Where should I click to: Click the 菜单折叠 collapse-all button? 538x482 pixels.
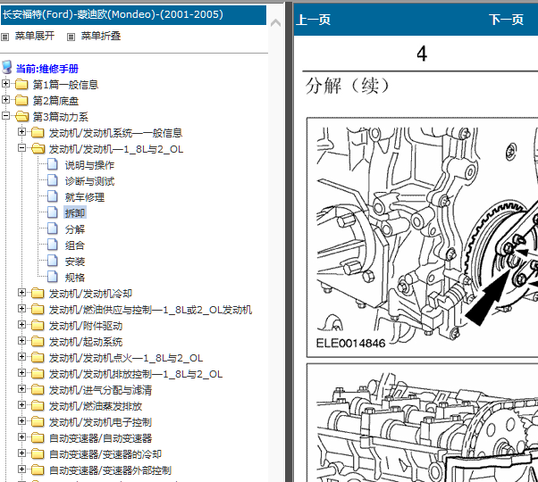[100, 36]
